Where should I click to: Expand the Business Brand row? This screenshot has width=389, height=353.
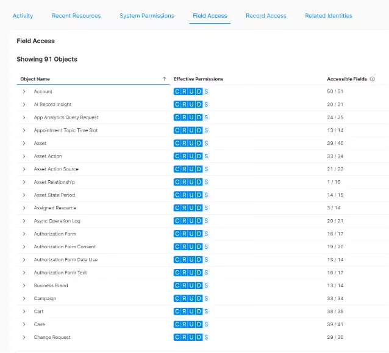[x=24, y=285]
